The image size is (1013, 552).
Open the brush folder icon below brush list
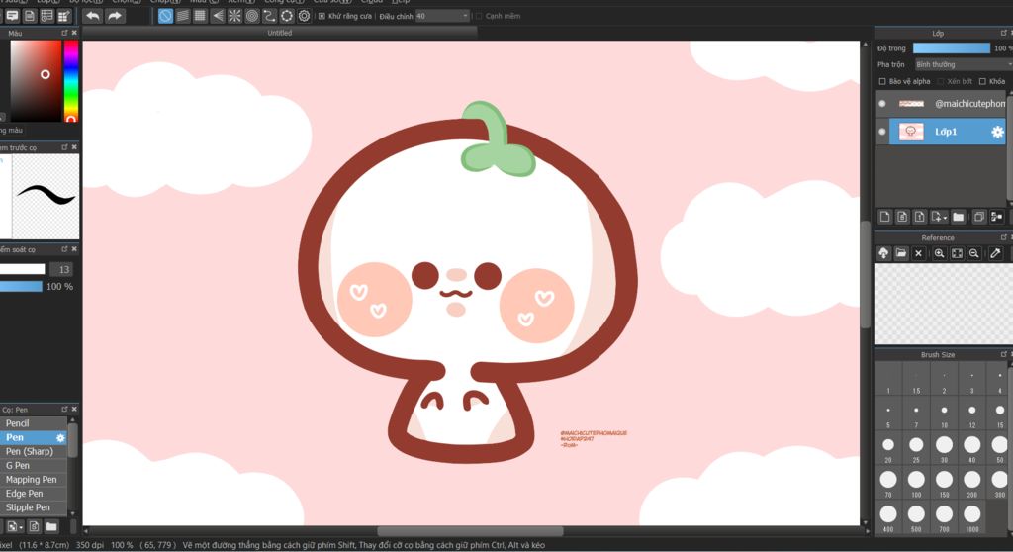[51, 527]
